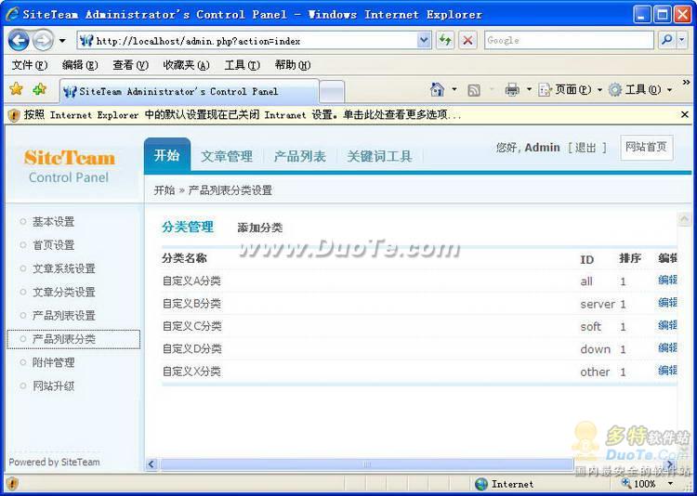Expand the command bar overflow chevron
The image size is (697, 496).
[687, 83]
